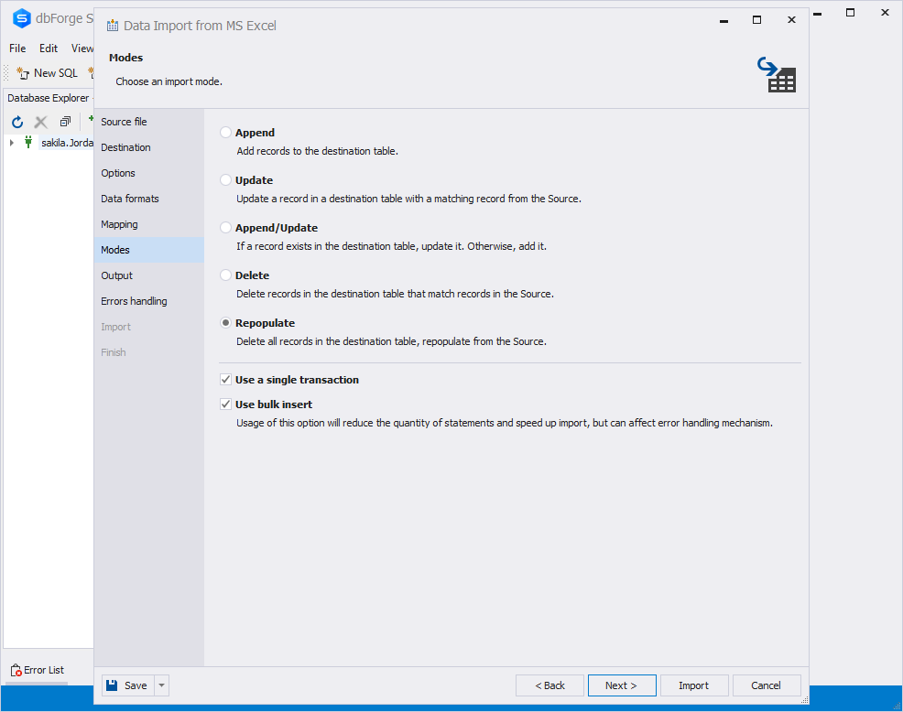Select the Append import mode

(225, 133)
